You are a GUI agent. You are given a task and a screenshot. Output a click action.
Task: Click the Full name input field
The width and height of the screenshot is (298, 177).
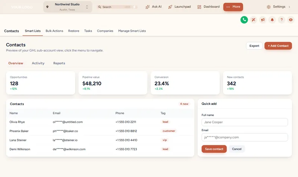[245, 122]
